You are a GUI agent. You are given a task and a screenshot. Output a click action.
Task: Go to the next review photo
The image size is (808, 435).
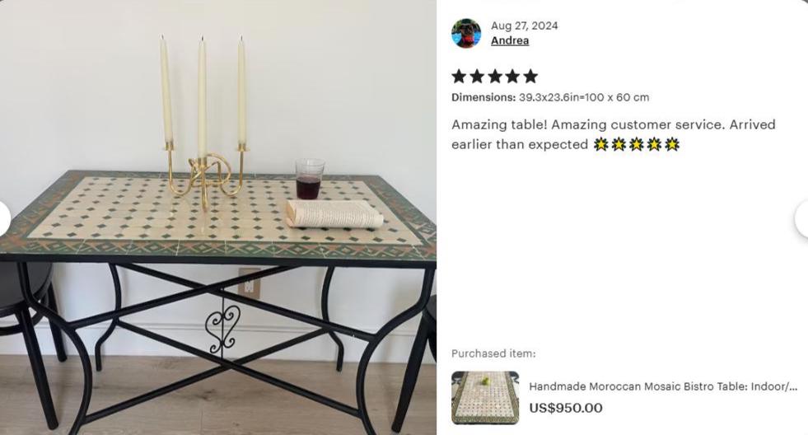tap(803, 219)
